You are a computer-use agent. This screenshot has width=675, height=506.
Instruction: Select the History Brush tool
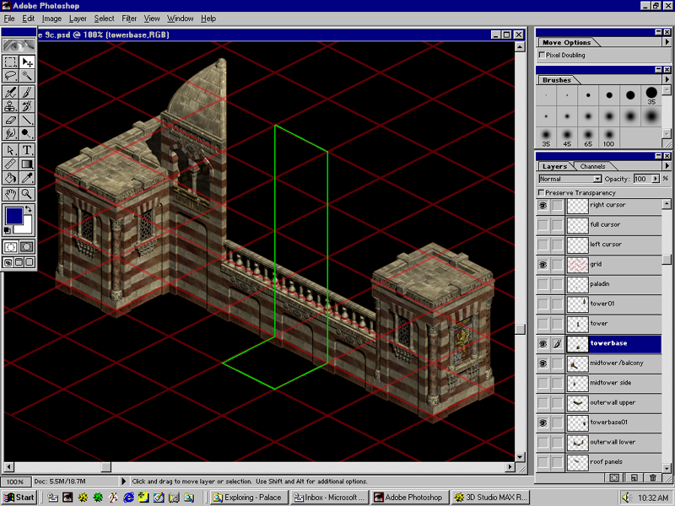tap(27, 106)
